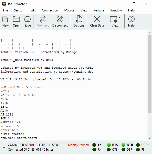Image resolution: width=152 pixels, height=154 pixels.
Task: Click the scrollbar up arrow
Action: [x=150, y=33]
